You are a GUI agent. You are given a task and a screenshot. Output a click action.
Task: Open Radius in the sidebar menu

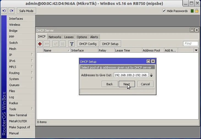[x=21, y=103]
